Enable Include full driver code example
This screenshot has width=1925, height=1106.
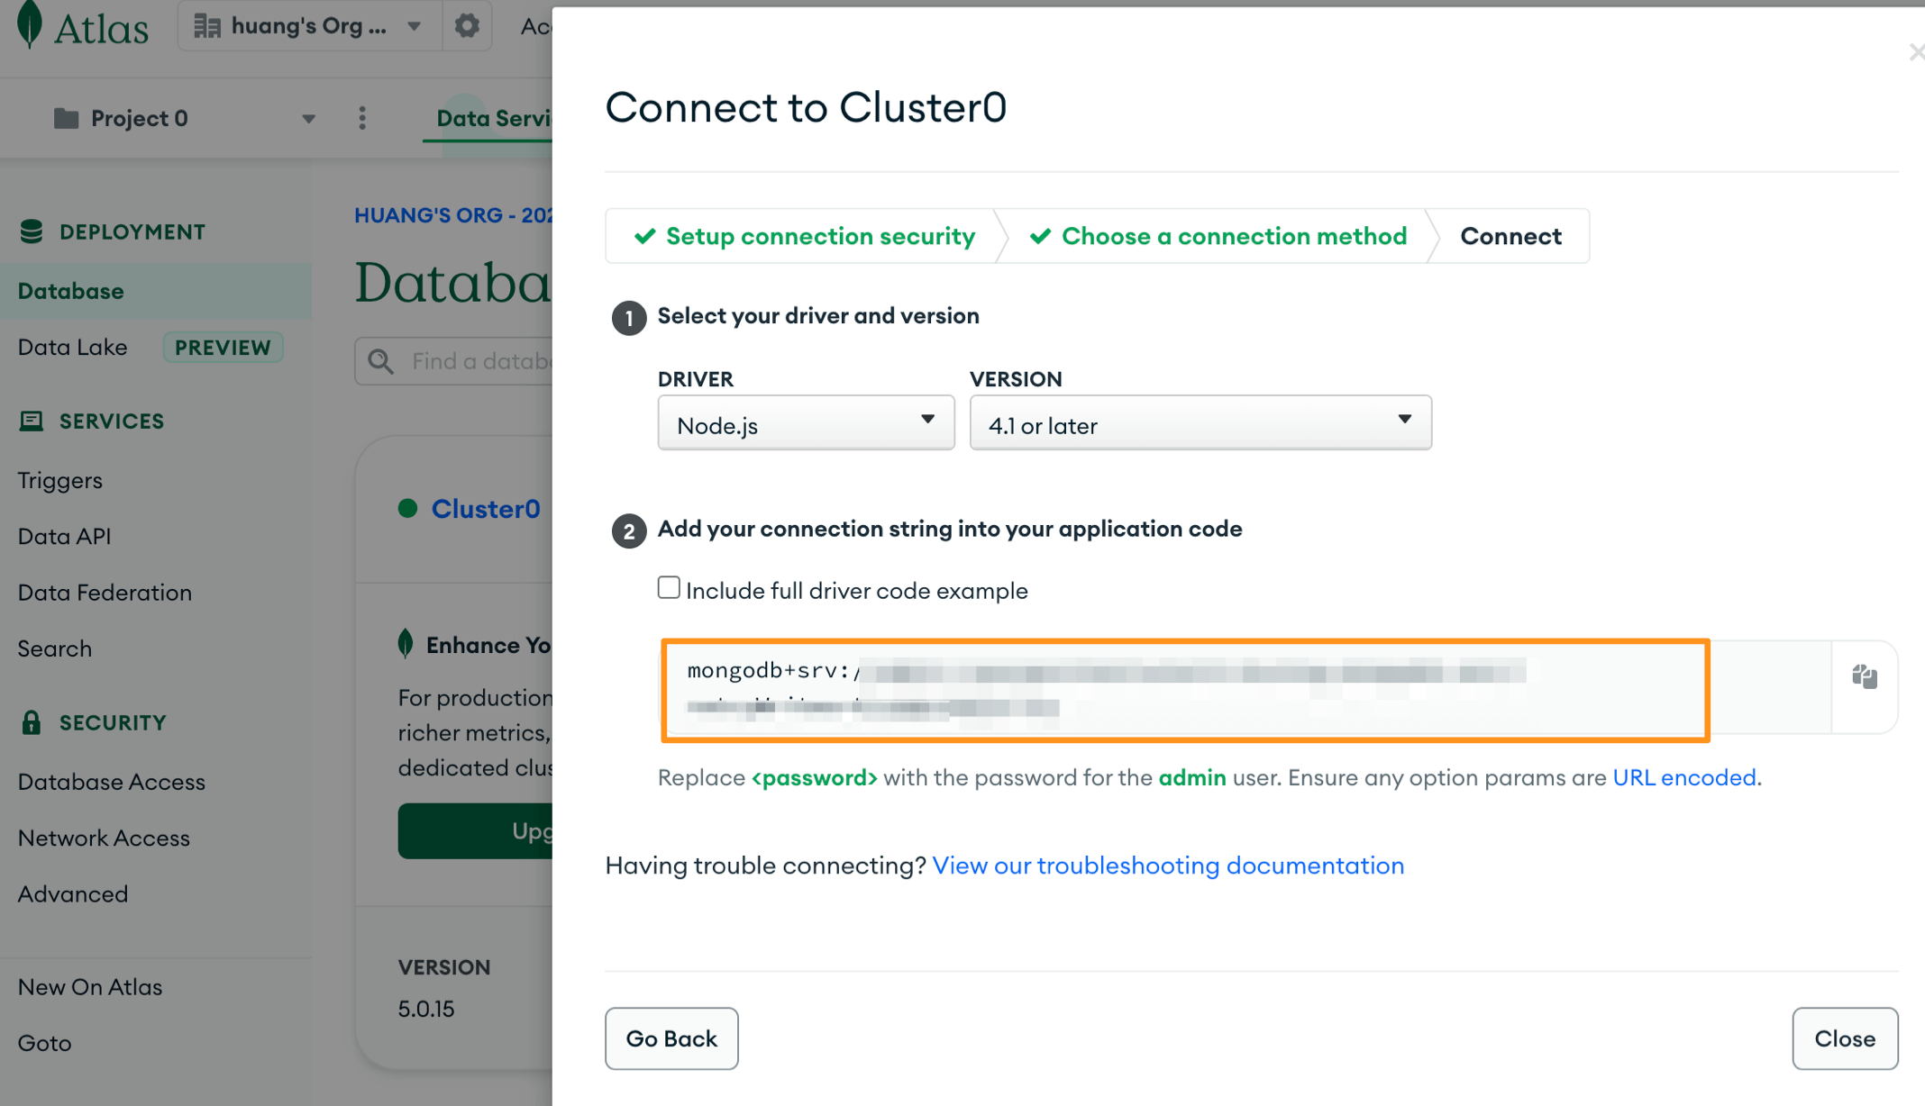(x=669, y=588)
